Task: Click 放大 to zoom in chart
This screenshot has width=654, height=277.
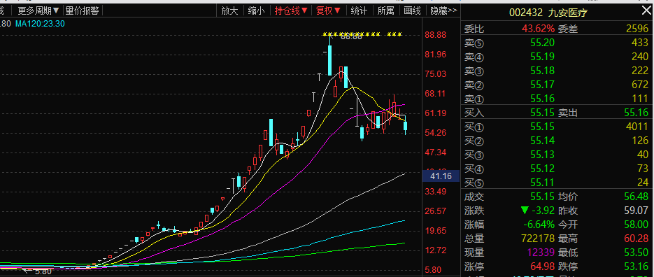Action: (x=229, y=10)
